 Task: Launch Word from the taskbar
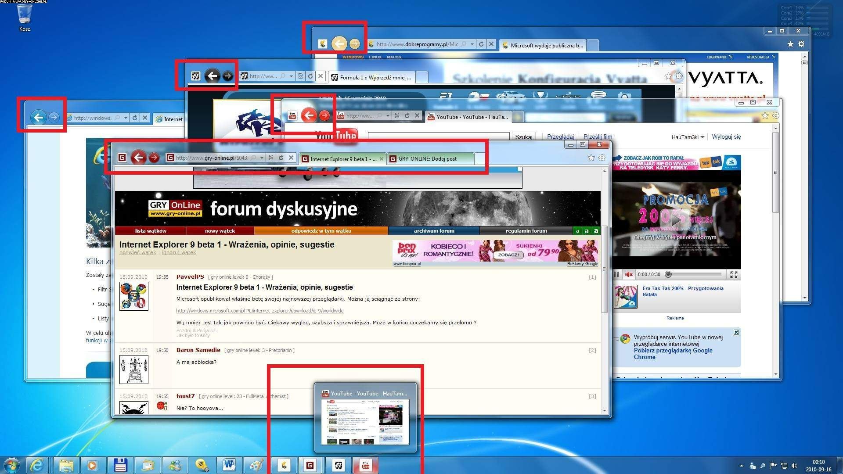[x=229, y=465]
